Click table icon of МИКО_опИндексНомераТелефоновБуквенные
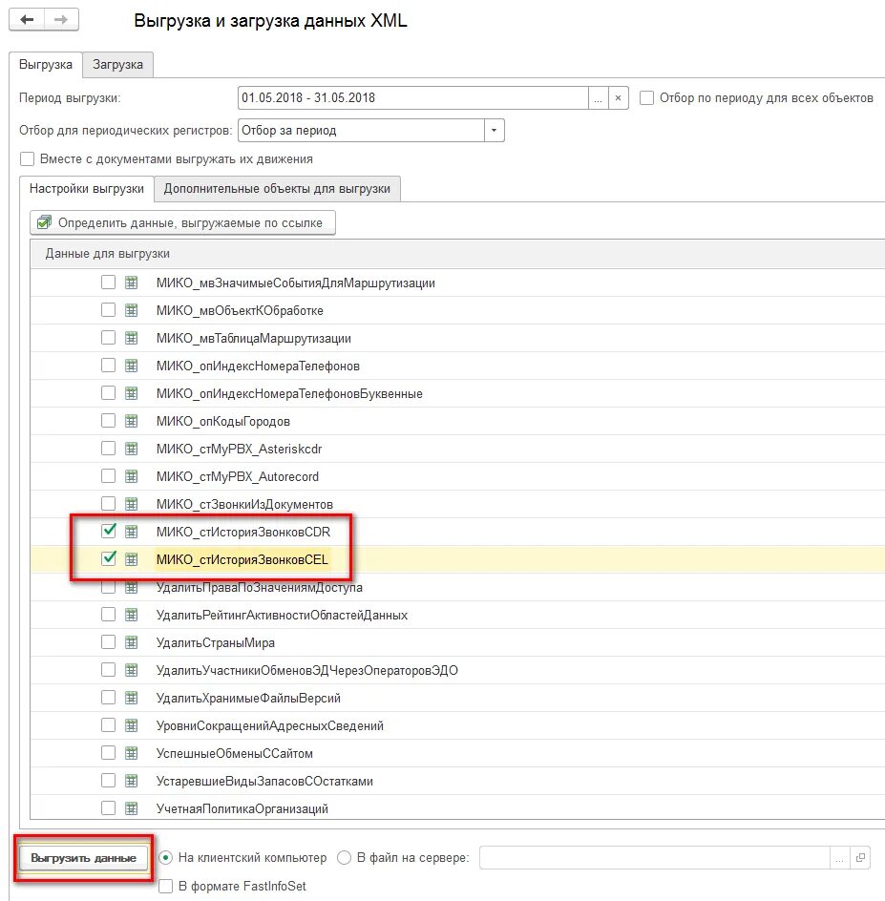The image size is (885, 901). [x=132, y=393]
